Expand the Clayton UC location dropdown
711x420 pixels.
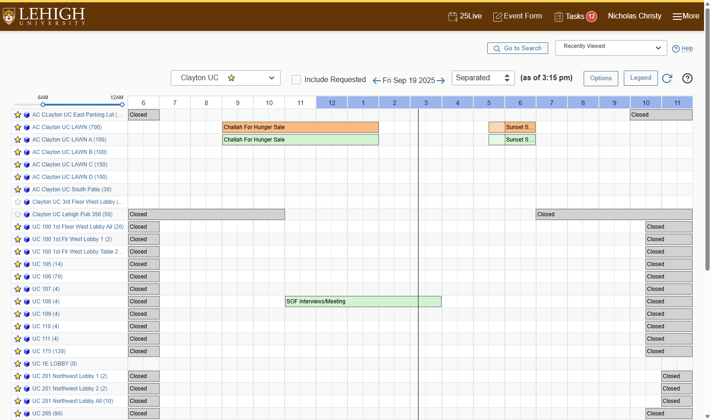226,78
